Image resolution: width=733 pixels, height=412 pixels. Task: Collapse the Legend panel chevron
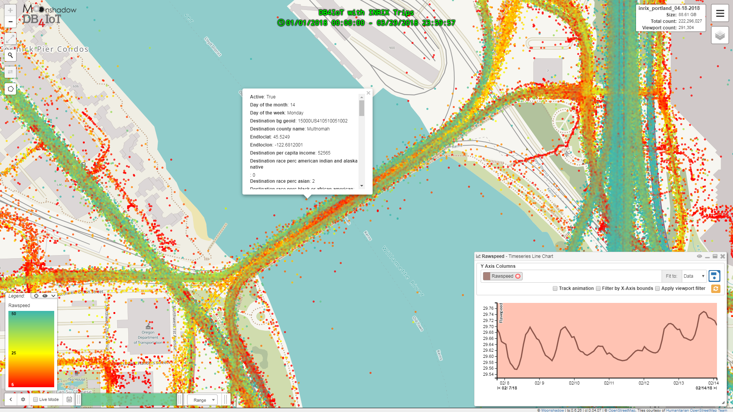[53, 296]
